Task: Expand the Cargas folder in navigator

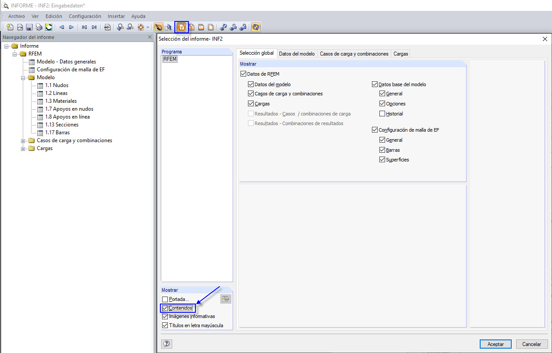Action: pyautogui.click(x=23, y=148)
